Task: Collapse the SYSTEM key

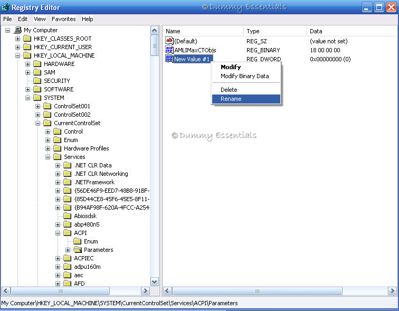Action: (x=28, y=98)
